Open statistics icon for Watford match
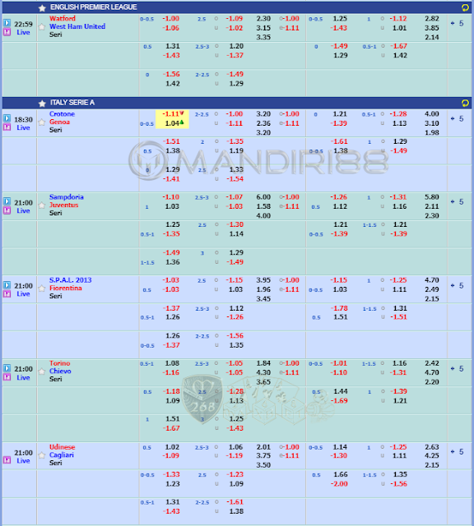Screen dimensions: 474x526 point(7,32)
